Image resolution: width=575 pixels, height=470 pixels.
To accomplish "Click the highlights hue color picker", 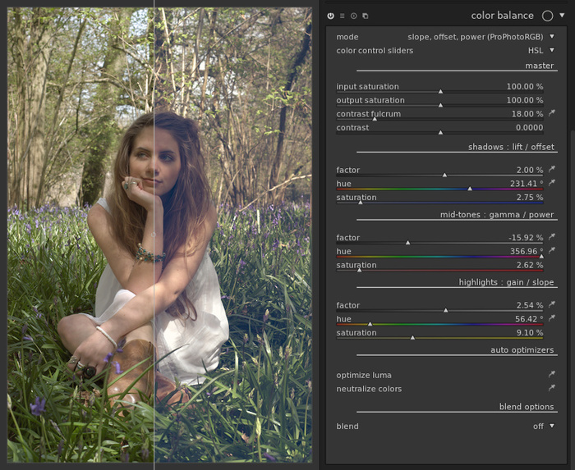I will coord(552,318).
